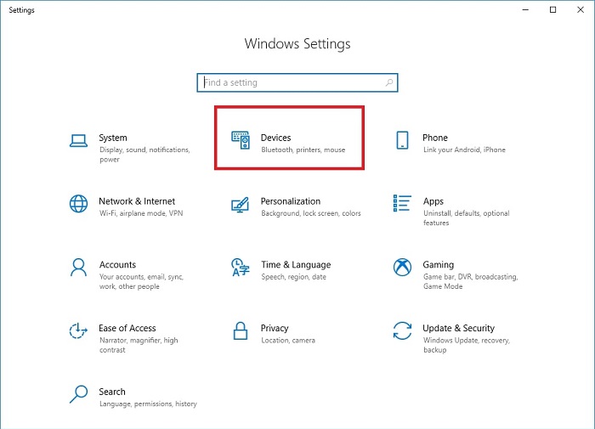Click 'Bluetooth, printers, mouse' description
Screen dimensions: 595x429
tap(303, 150)
